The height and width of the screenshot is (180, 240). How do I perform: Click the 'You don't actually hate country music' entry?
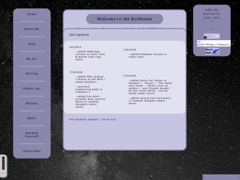point(90,102)
